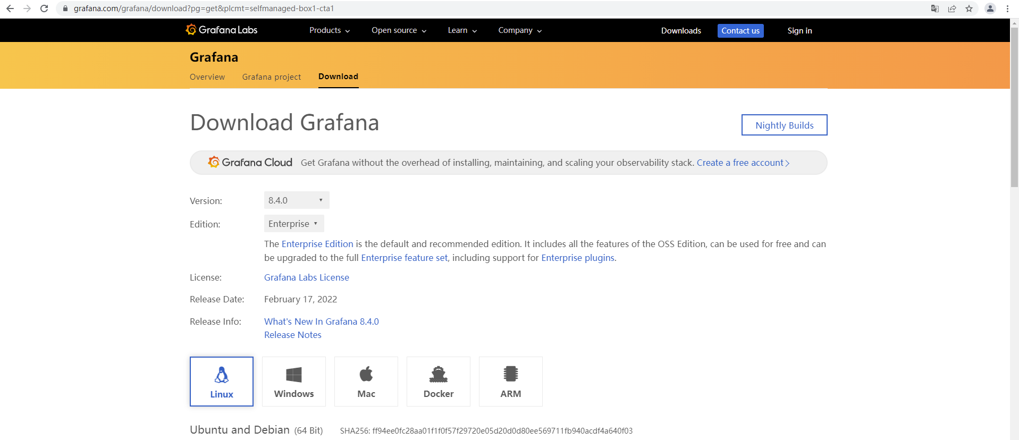
Task: Select the ARM platform tile
Action: click(x=511, y=382)
